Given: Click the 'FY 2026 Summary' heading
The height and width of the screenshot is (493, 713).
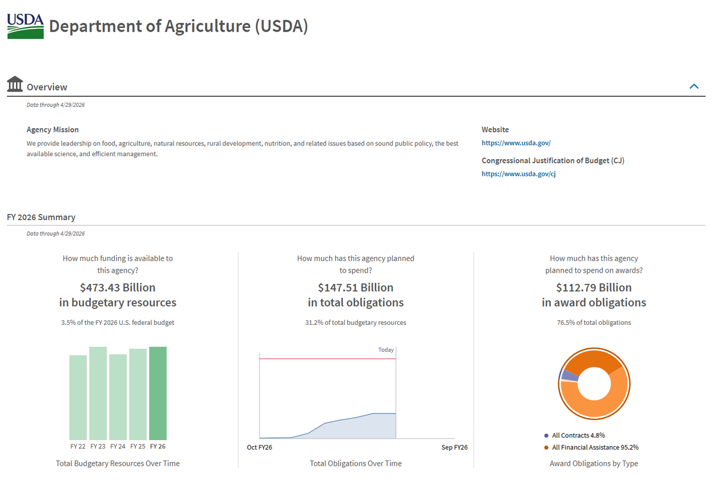Looking at the screenshot, I should tap(41, 217).
